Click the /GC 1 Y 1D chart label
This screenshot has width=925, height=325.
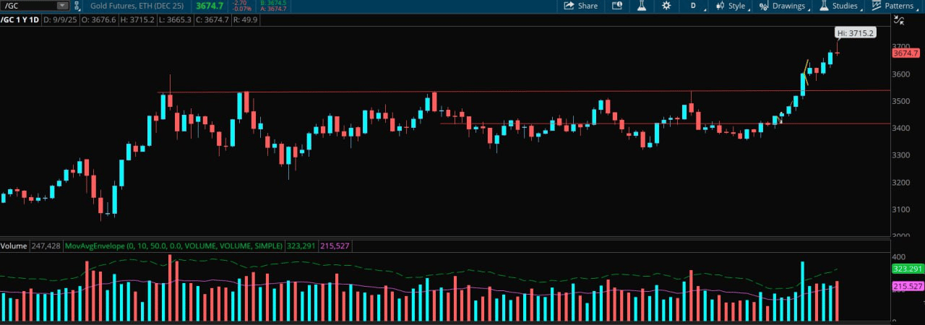(20, 19)
